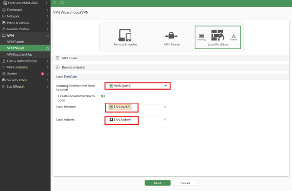Expand the VPN tunnel section
The image size is (292, 191).
click(x=58, y=58)
